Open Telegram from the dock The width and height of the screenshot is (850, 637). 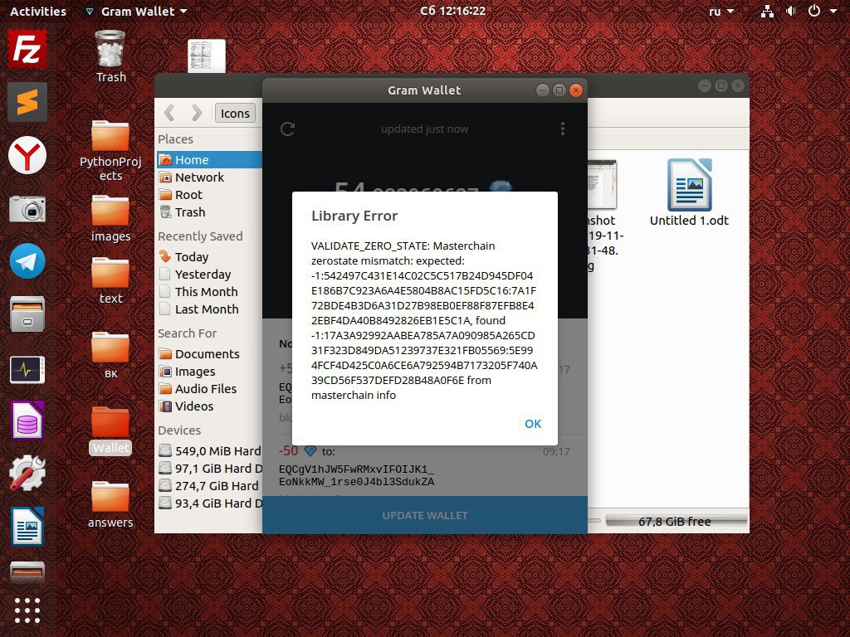27,261
